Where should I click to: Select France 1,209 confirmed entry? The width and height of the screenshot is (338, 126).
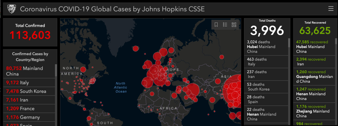pyautogui.click(x=29, y=108)
